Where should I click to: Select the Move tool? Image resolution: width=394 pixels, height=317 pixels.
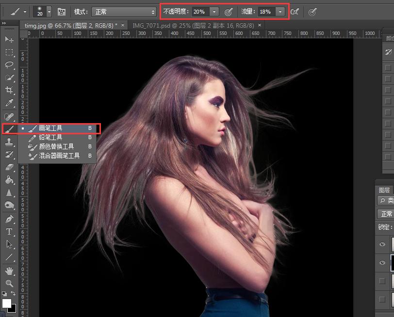[x=9, y=39]
